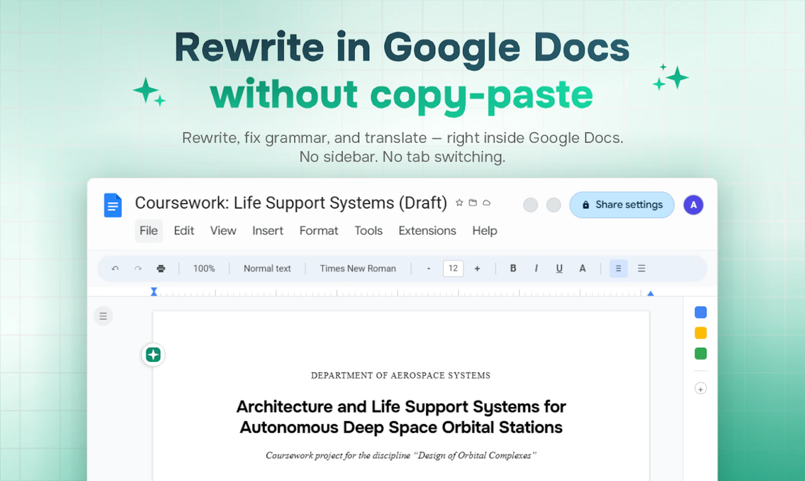
Task: Open the text color A button
Action: (x=583, y=268)
